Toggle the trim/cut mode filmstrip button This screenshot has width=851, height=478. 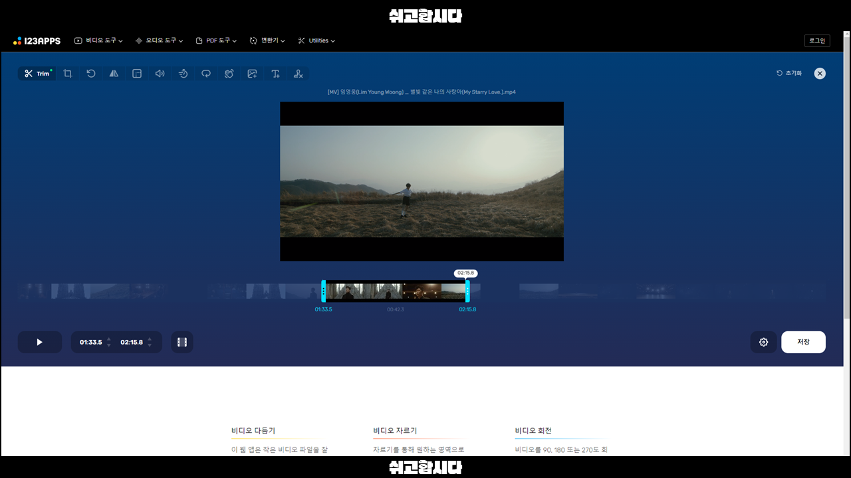pos(182,342)
